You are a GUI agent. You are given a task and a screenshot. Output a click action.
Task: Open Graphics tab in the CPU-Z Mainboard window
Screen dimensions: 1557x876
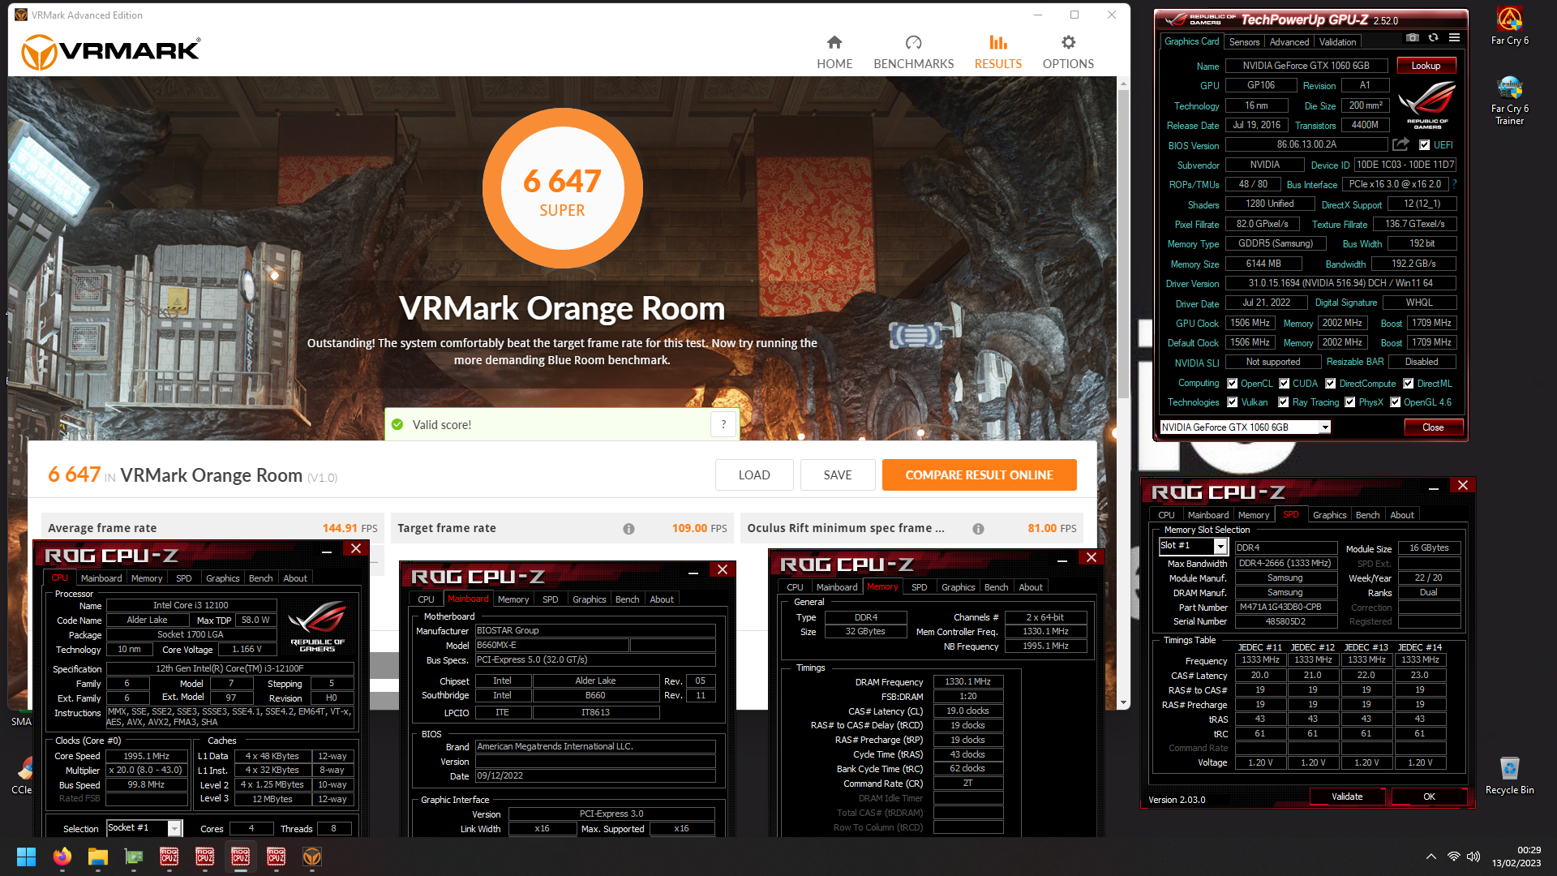(589, 599)
